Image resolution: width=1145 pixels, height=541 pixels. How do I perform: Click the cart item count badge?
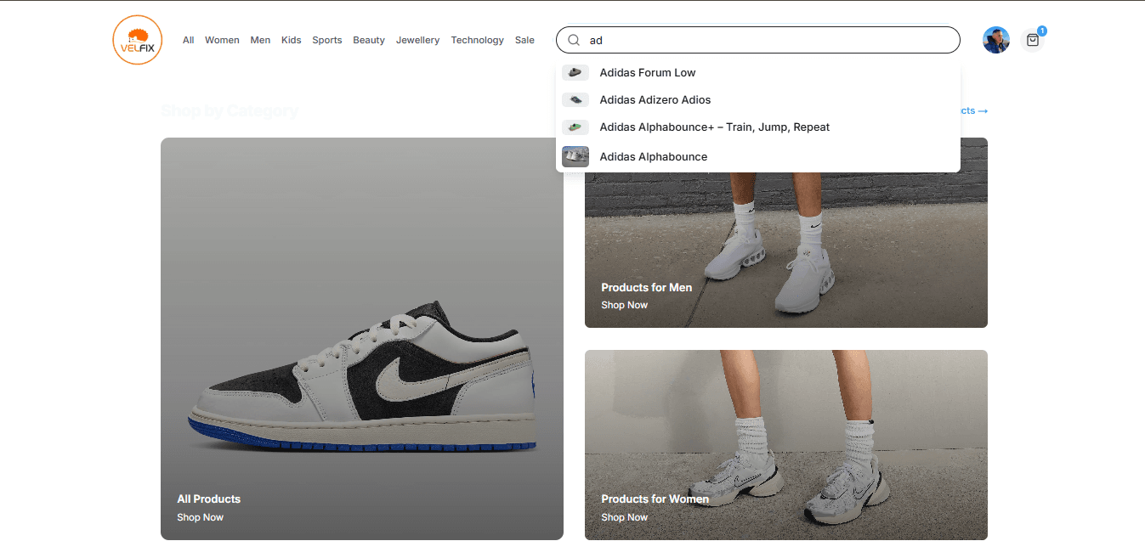(x=1041, y=30)
